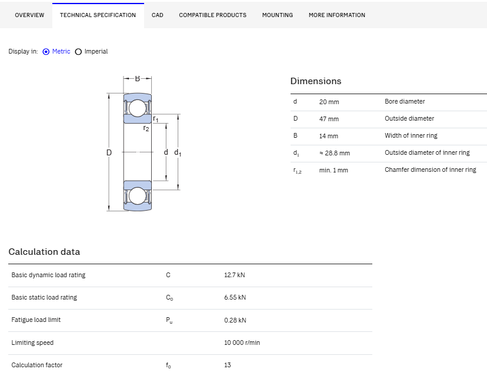Click the 'r1,2' symbol in Dimensions table
The height and width of the screenshot is (379, 487).
(297, 171)
